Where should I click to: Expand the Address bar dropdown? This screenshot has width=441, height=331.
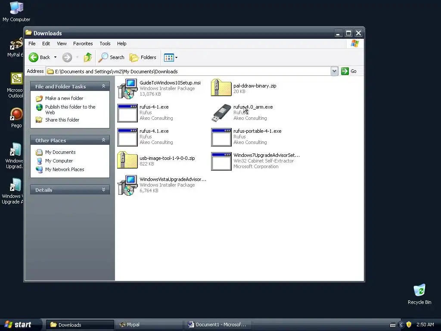tap(334, 71)
